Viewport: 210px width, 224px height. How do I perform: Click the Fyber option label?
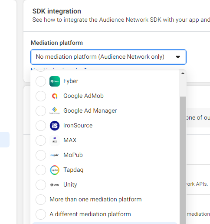71,81
